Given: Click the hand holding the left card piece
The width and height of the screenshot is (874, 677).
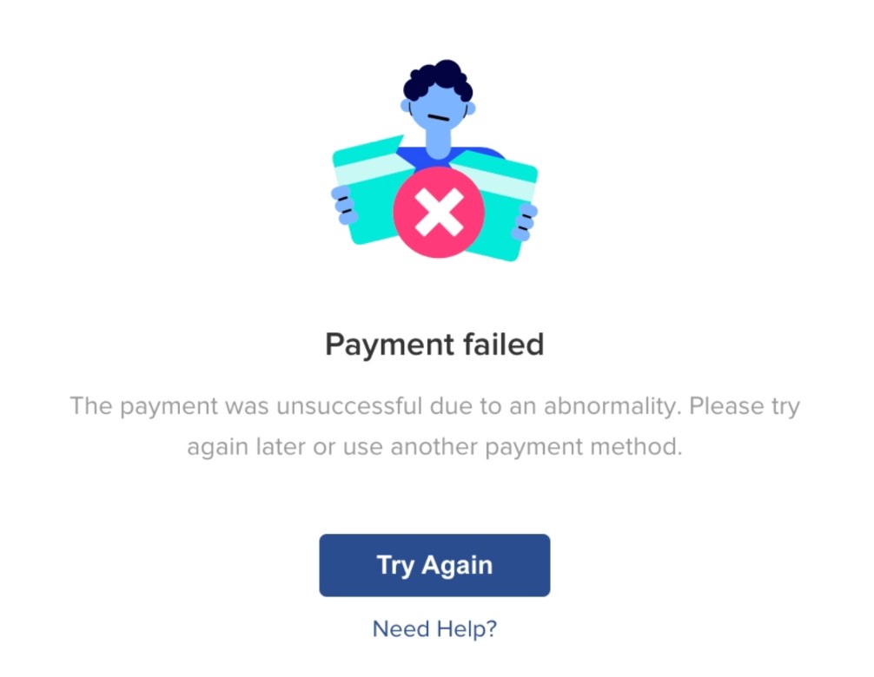Looking at the screenshot, I should tap(344, 206).
